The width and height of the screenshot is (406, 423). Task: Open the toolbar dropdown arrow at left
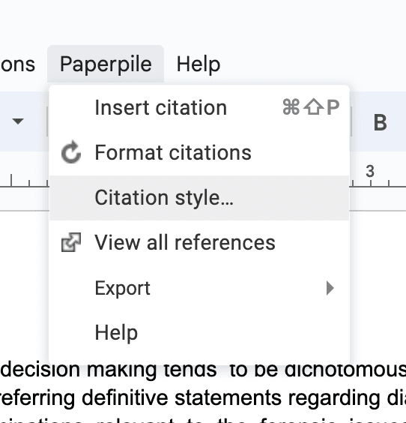(18, 121)
